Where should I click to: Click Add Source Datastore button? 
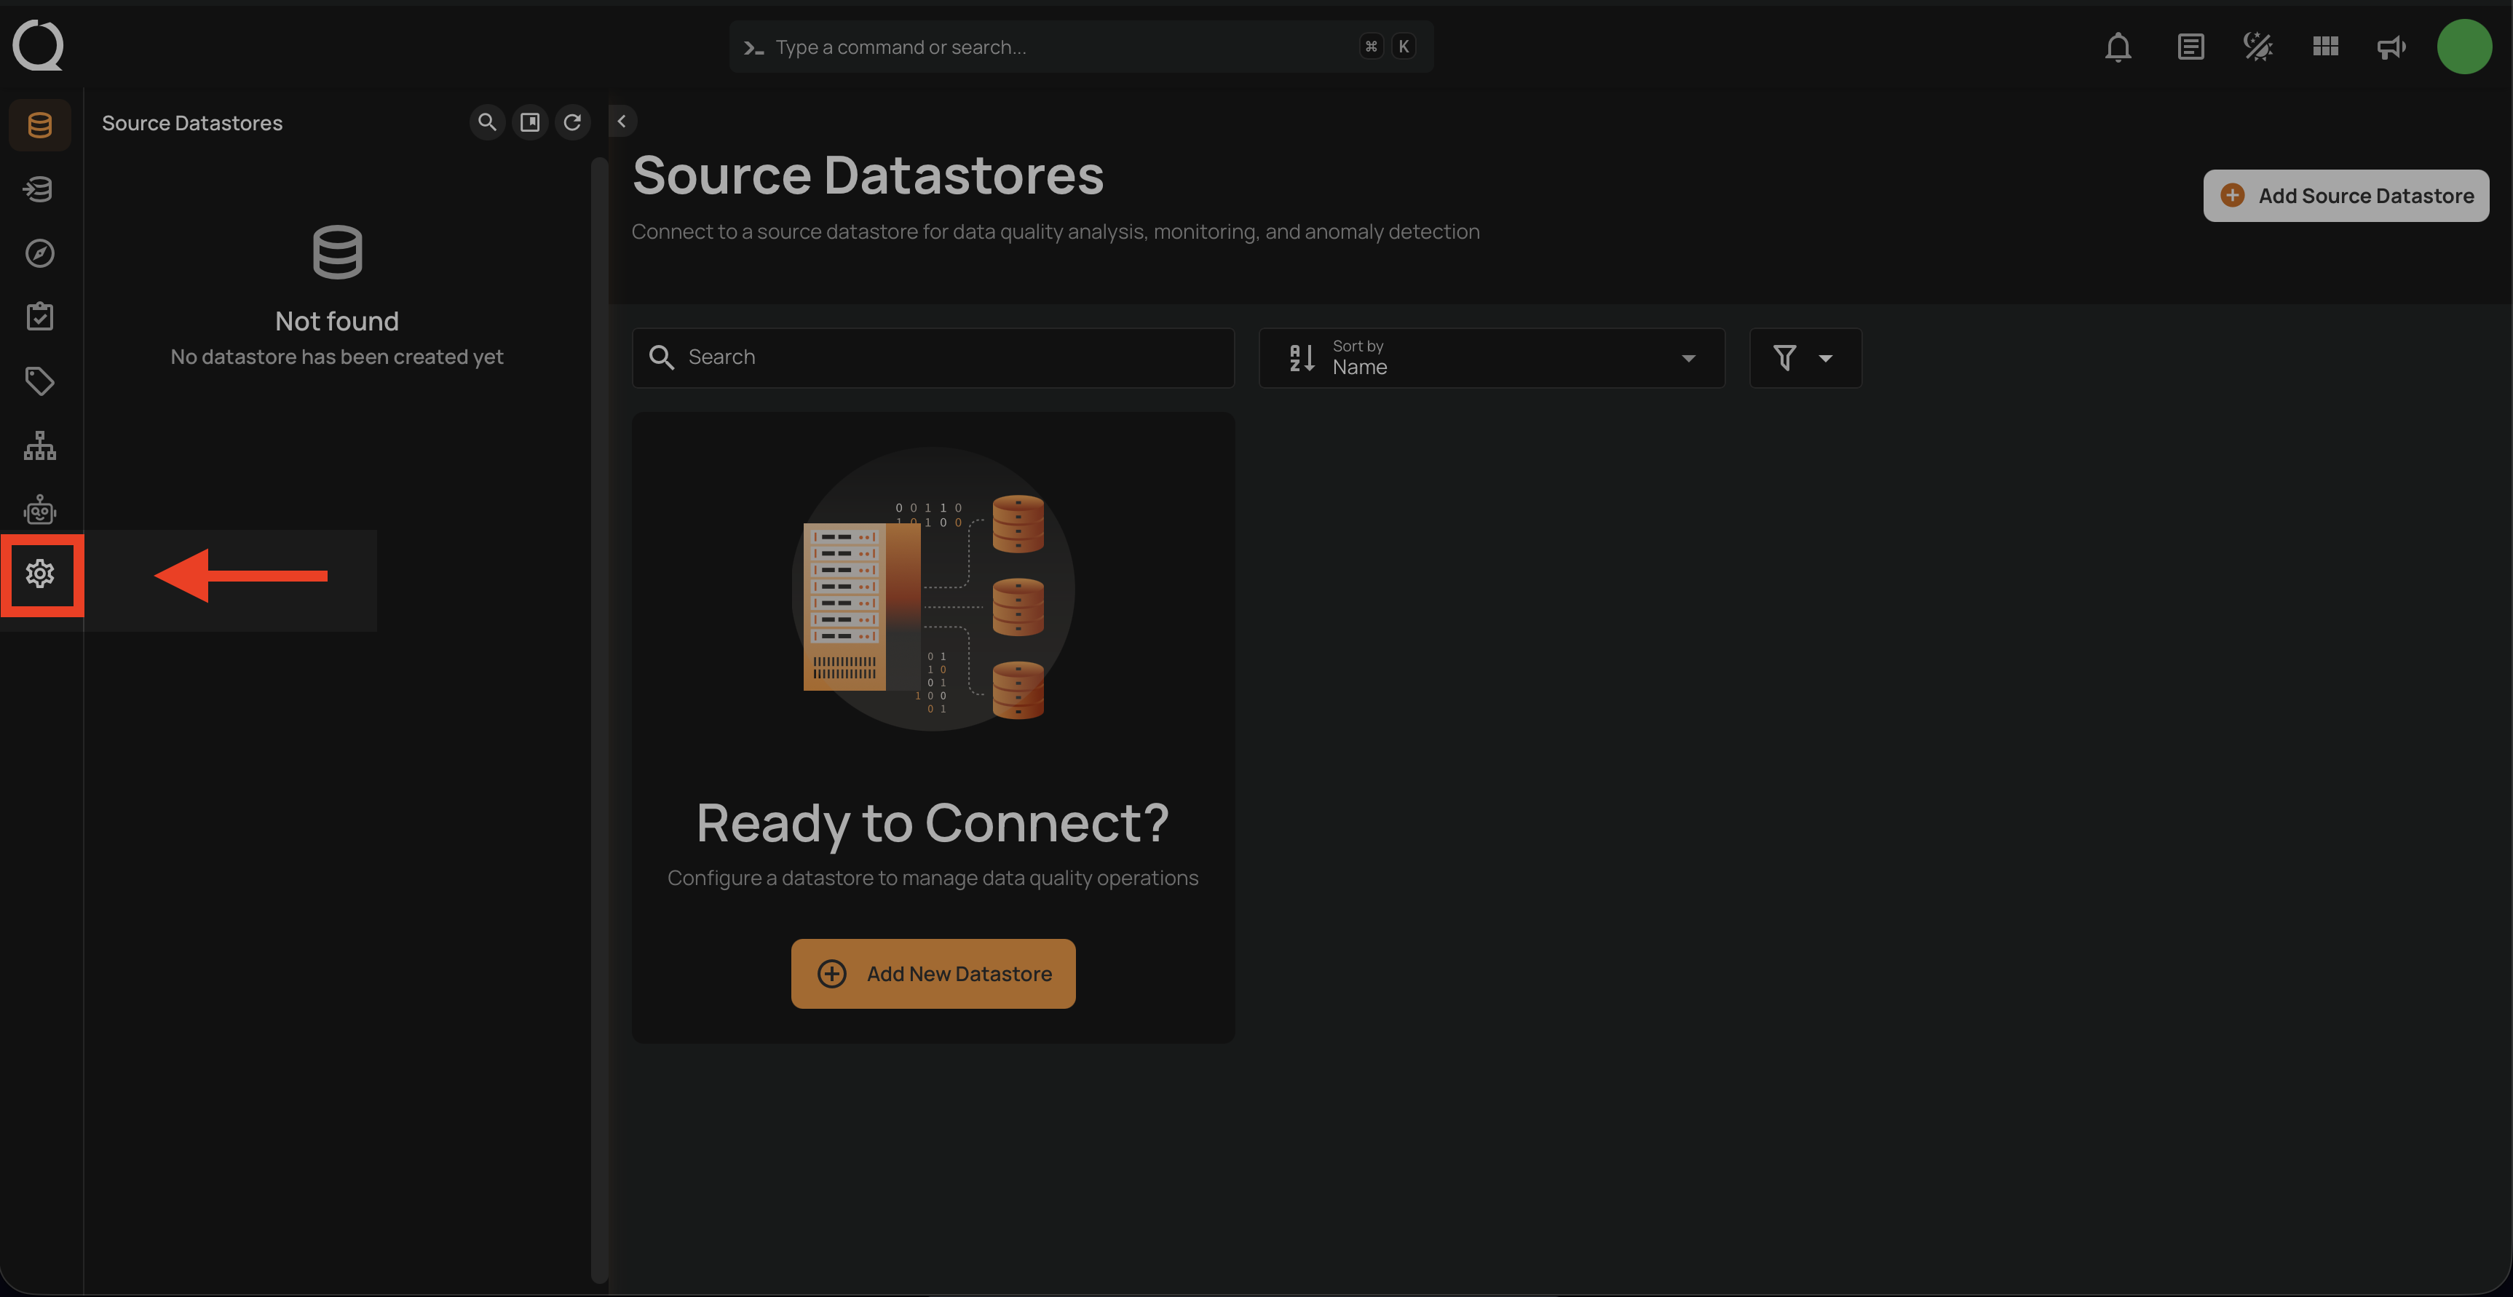click(2346, 196)
